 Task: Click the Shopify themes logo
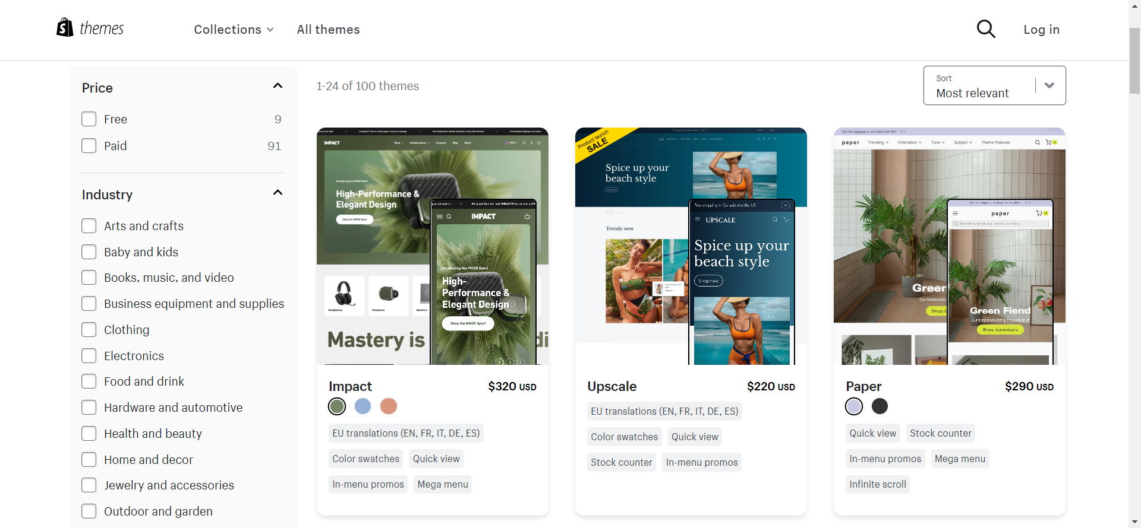pos(90,28)
